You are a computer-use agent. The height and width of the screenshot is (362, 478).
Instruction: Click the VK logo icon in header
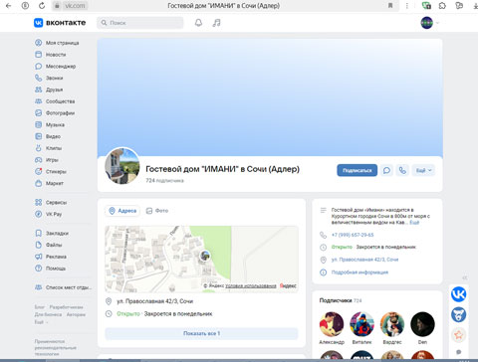(x=39, y=23)
